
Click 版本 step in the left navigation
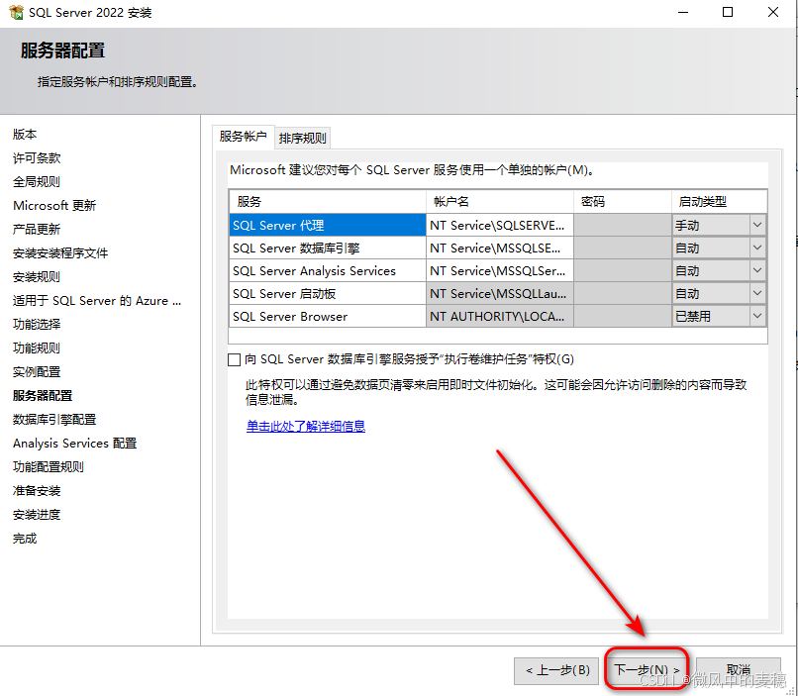(25, 135)
